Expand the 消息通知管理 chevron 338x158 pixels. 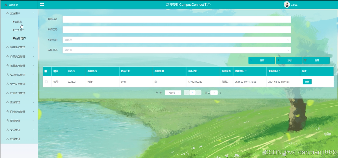34,47
